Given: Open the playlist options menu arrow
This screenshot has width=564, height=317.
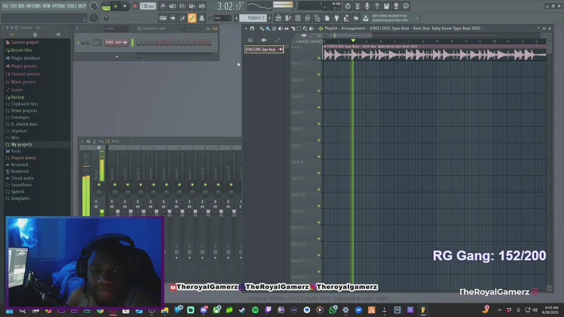Looking at the screenshot, I should pyautogui.click(x=246, y=29).
